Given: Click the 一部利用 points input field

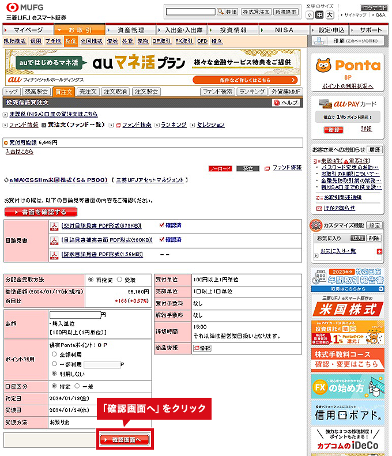Looking at the screenshot, I should [x=102, y=364].
